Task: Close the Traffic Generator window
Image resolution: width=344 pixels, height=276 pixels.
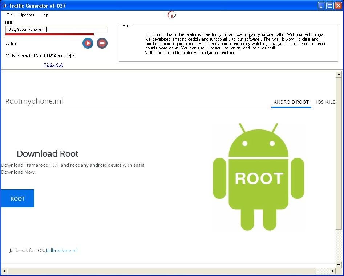Action: pos(338,6)
